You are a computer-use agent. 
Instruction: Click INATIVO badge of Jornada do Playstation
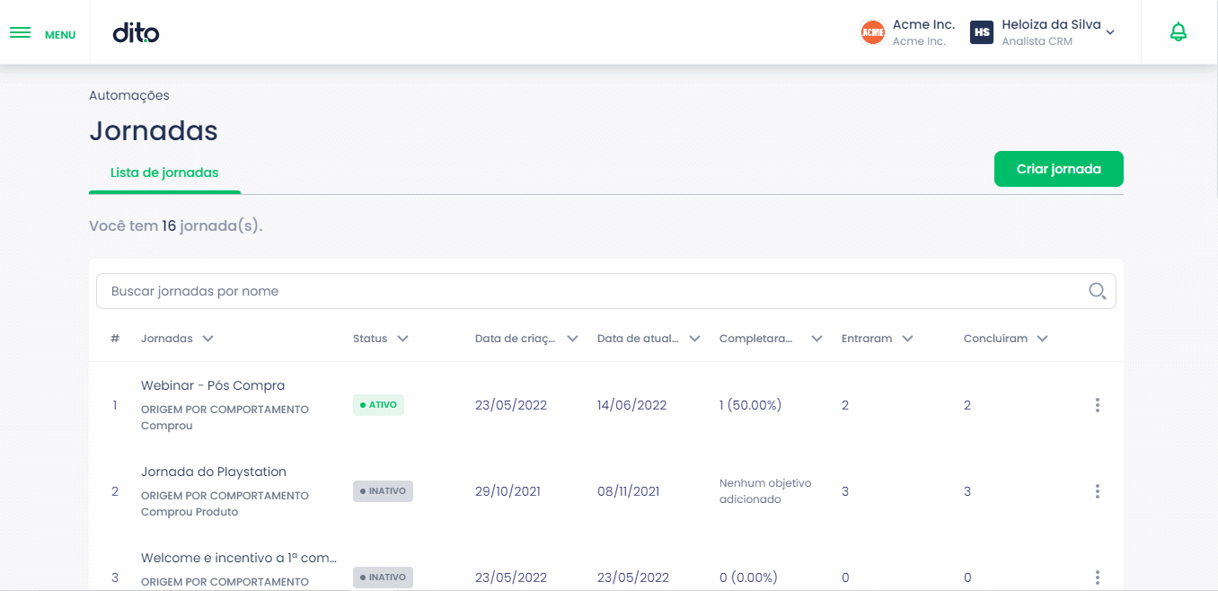(x=383, y=491)
